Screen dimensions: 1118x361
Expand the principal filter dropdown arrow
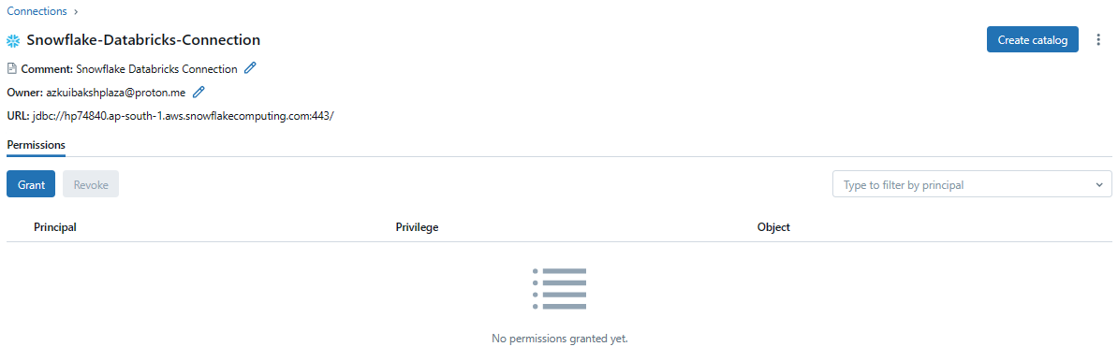coord(1098,184)
